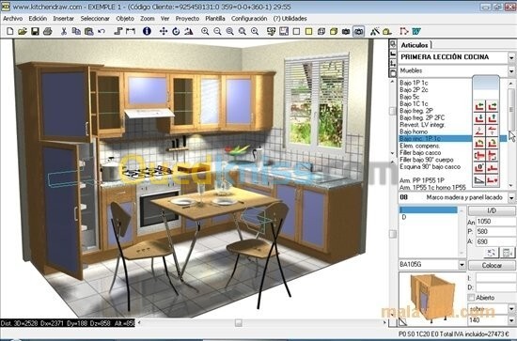517x341 pixels.
Task: Select the Move four-arrow tool
Action: [x=164, y=31]
